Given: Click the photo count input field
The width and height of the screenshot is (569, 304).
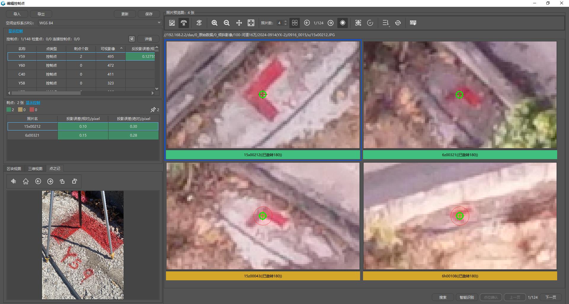Looking at the screenshot, I should pos(280,23).
